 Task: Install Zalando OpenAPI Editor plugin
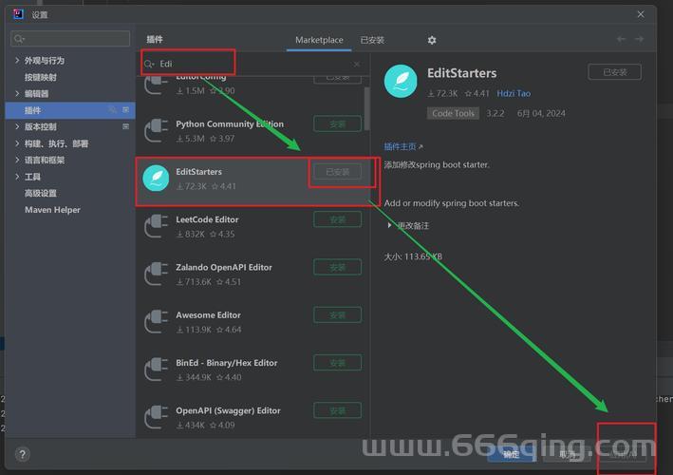[337, 267]
